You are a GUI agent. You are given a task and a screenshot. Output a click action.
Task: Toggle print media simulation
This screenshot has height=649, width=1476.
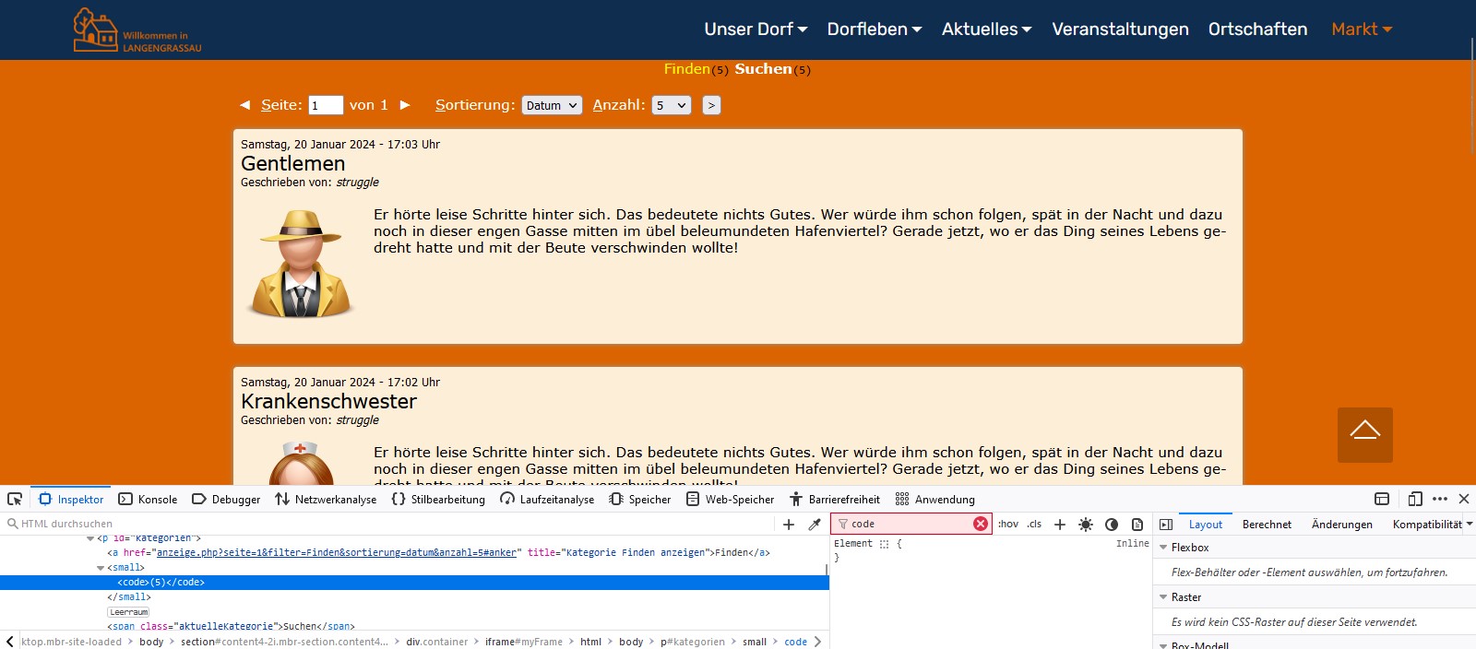1137,524
